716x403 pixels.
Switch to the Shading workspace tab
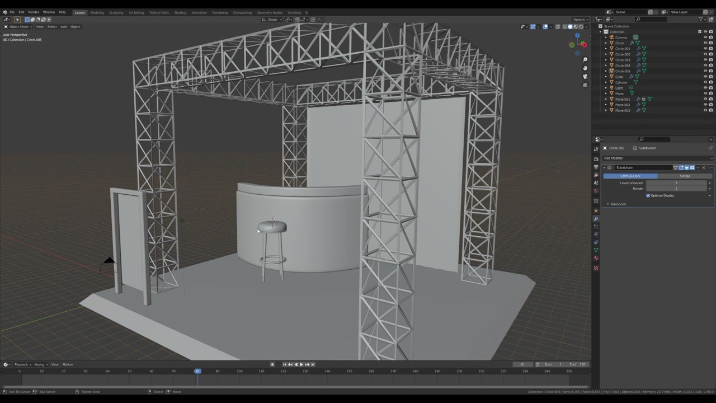point(180,12)
